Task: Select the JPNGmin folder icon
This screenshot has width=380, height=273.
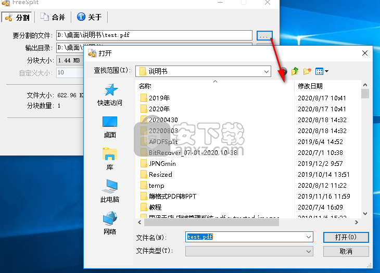Action: coord(144,164)
